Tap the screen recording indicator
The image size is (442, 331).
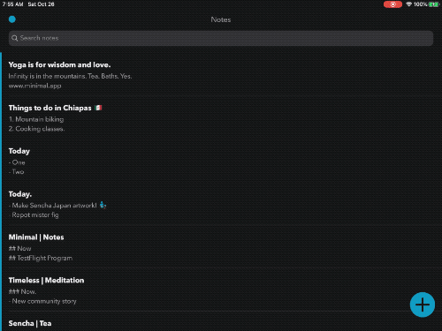(392, 4)
